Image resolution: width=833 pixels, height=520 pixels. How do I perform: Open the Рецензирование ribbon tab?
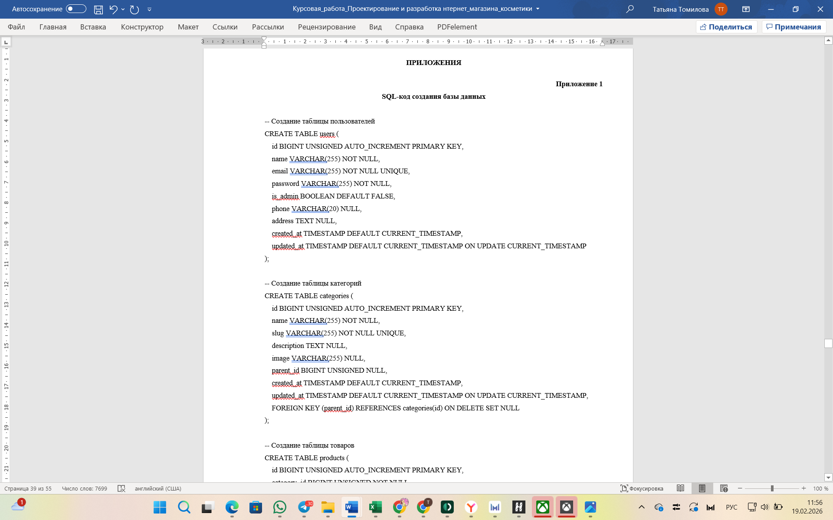pos(326,27)
